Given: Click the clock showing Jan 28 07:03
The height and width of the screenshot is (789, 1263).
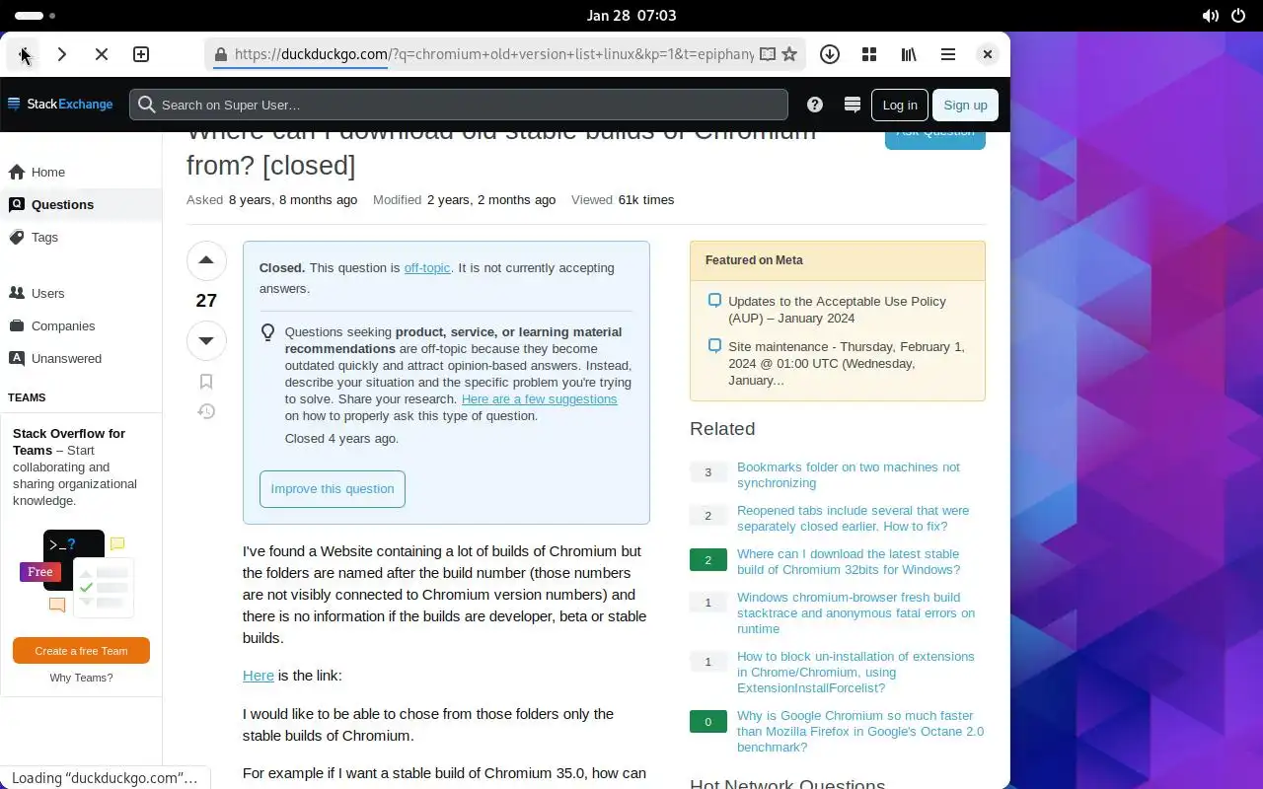Looking at the screenshot, I should click(631, 16).
